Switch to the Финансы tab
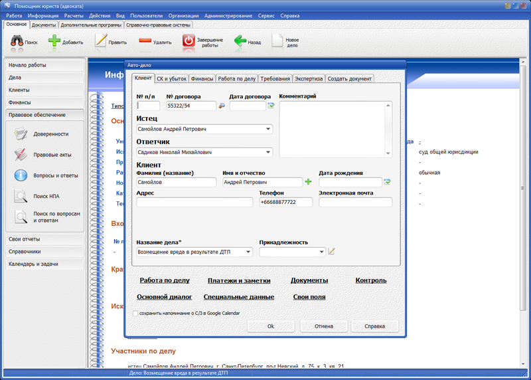 pos(202,78)
